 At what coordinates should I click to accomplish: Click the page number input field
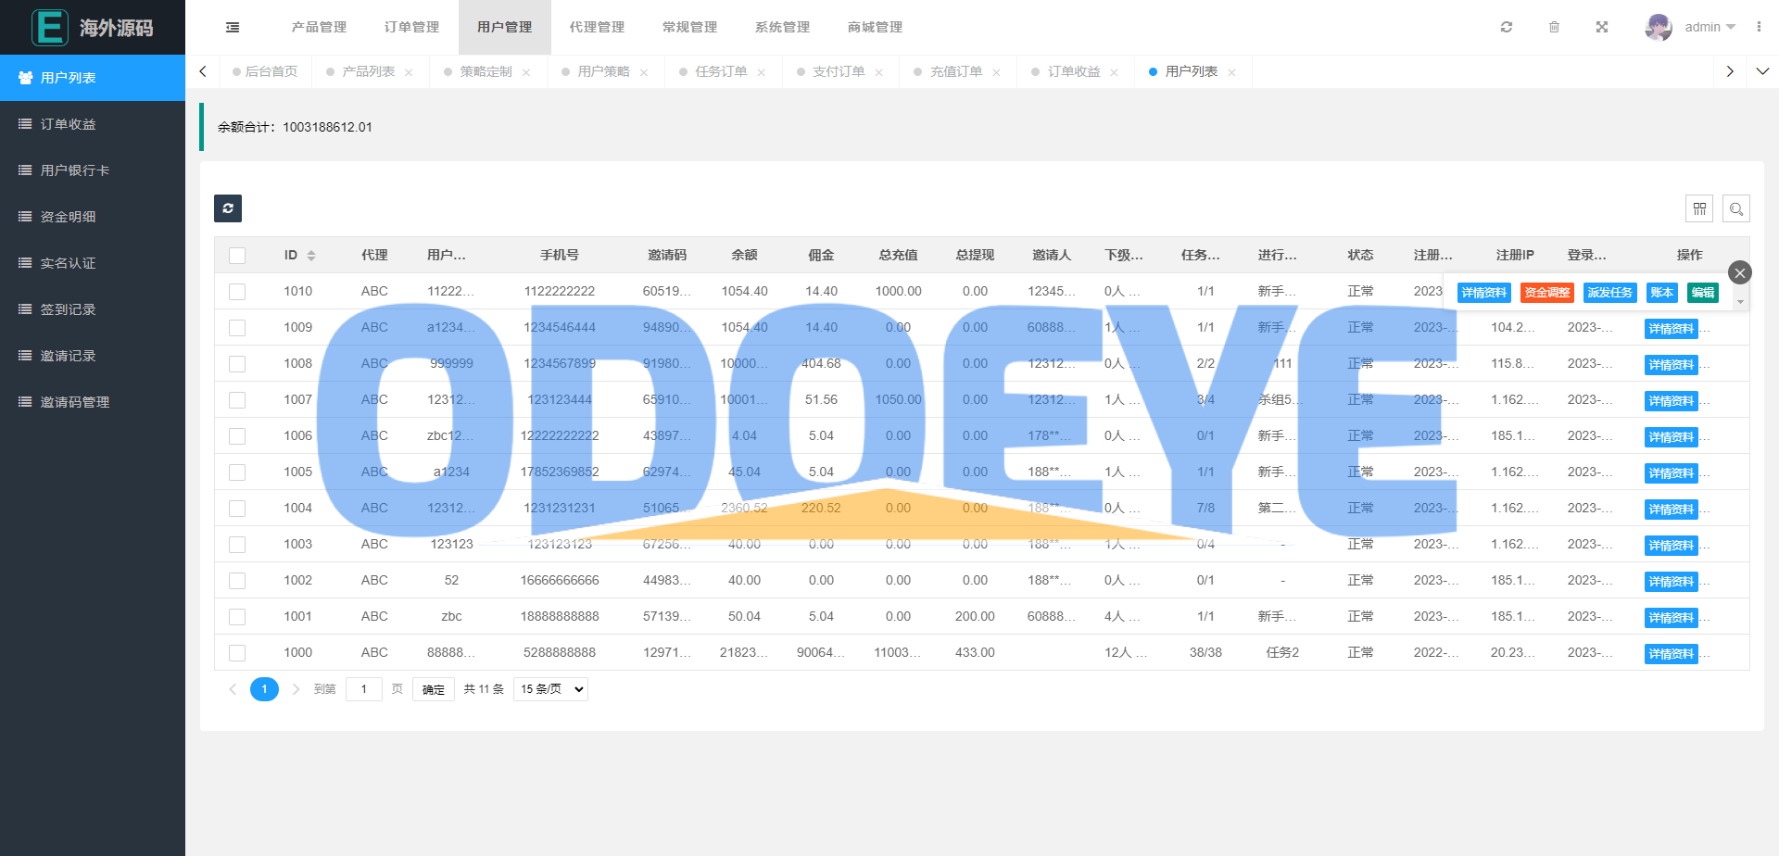[364, 689]
